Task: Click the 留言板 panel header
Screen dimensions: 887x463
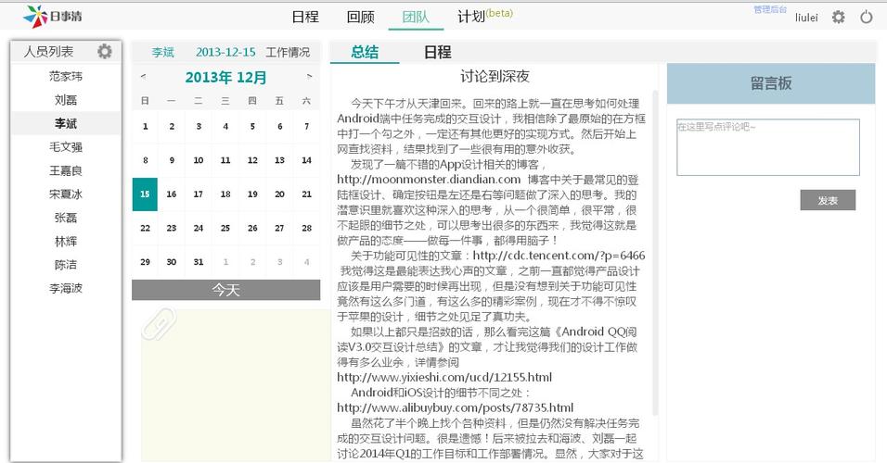Action: coord(771,83)
